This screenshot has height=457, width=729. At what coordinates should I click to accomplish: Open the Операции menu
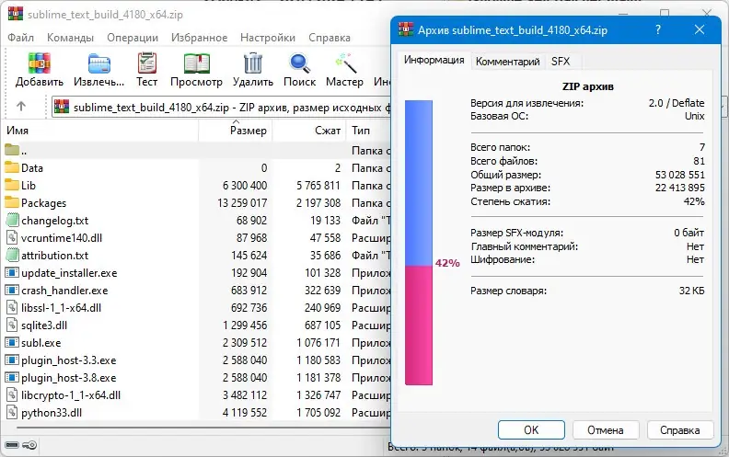pos(133,38)
